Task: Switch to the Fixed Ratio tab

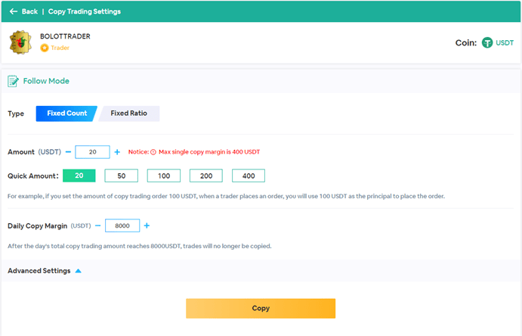Action: tap(129, 114)
